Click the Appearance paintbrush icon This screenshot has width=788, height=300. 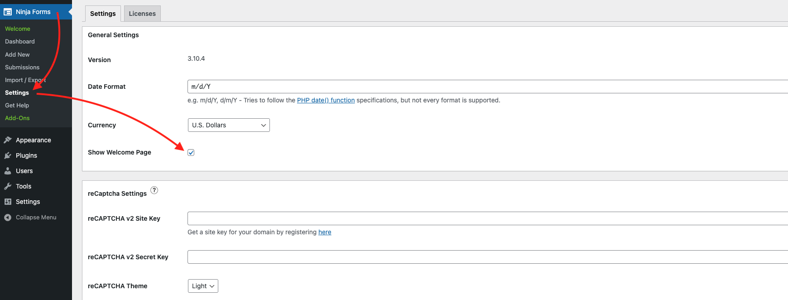click(8, 140)
